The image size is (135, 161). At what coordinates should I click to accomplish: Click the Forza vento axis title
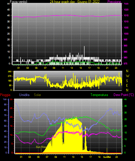point(19,2)
